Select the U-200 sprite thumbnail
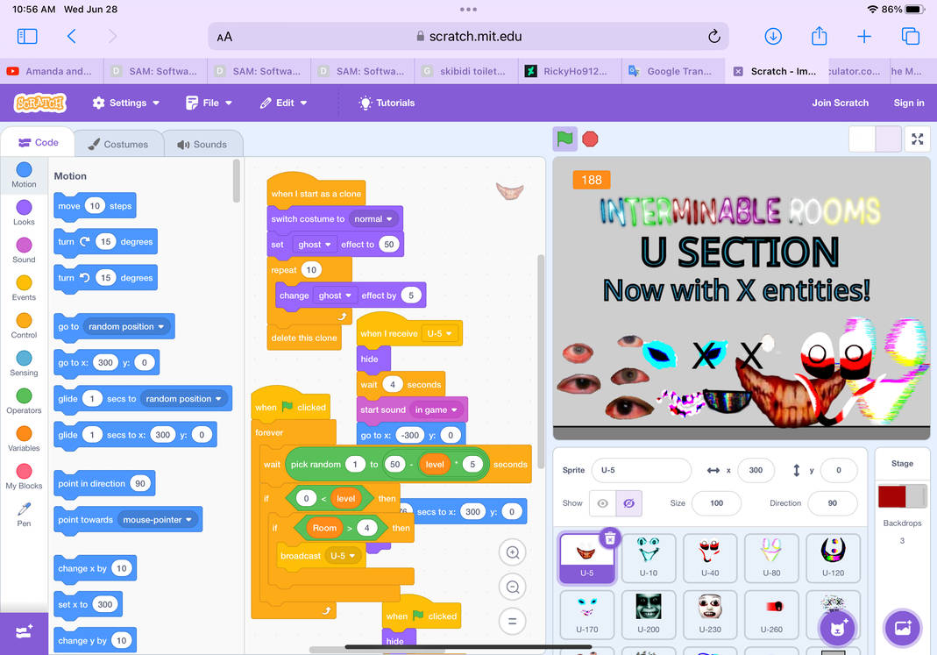This screenshot has width=937, height=655. point(649,615)
